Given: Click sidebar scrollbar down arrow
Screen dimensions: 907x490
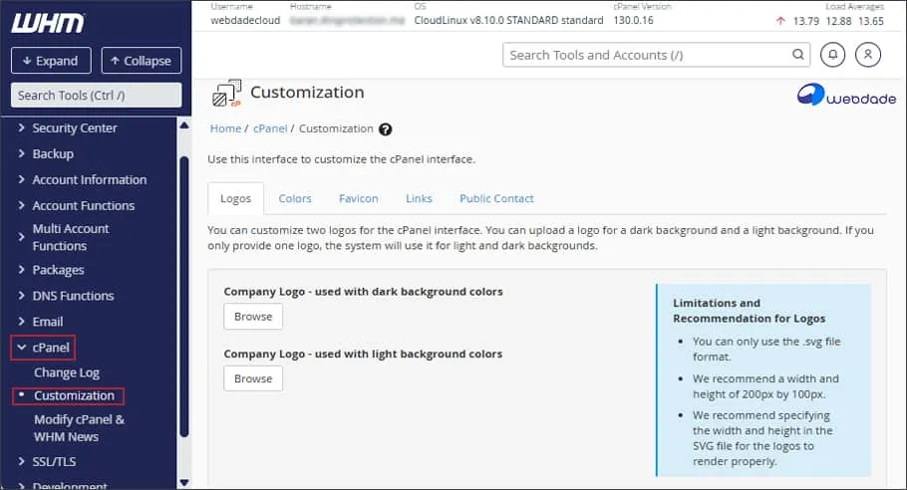Looking at the screenshot, I should [x=184, y=482].
